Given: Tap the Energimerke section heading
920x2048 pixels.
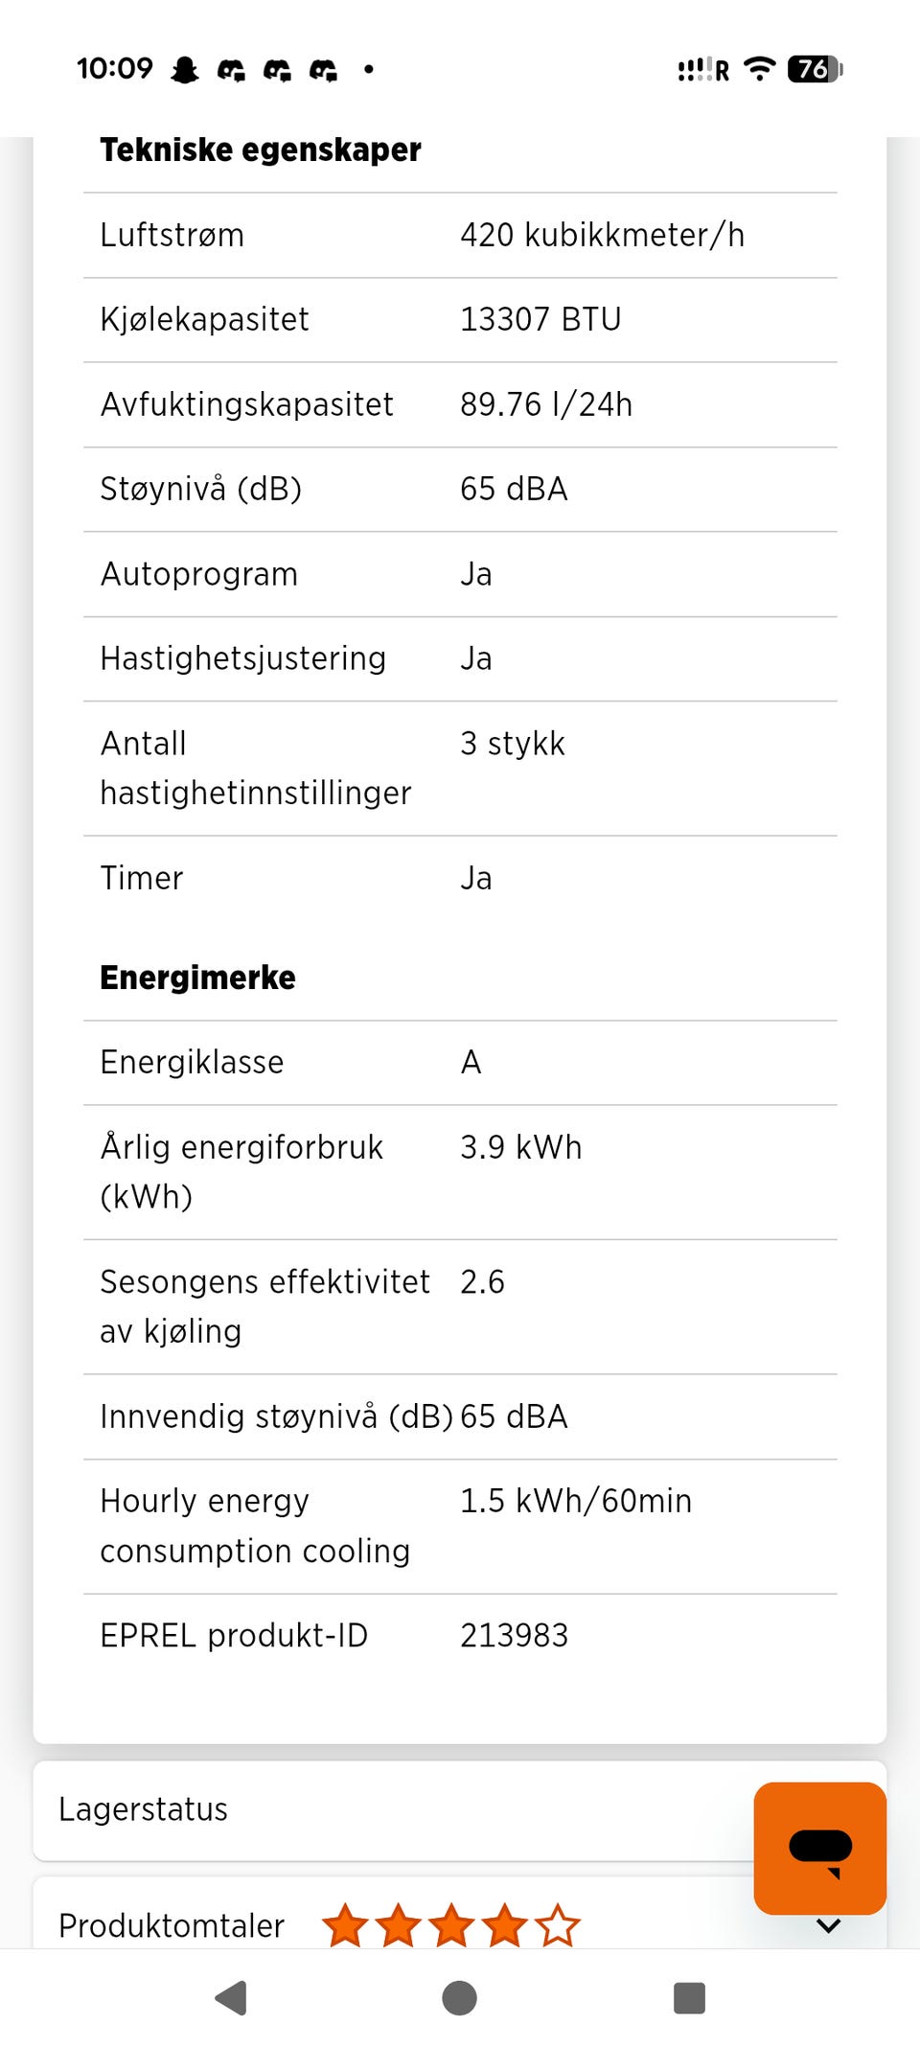Looking at the screenshot, I should click(197, 978).
